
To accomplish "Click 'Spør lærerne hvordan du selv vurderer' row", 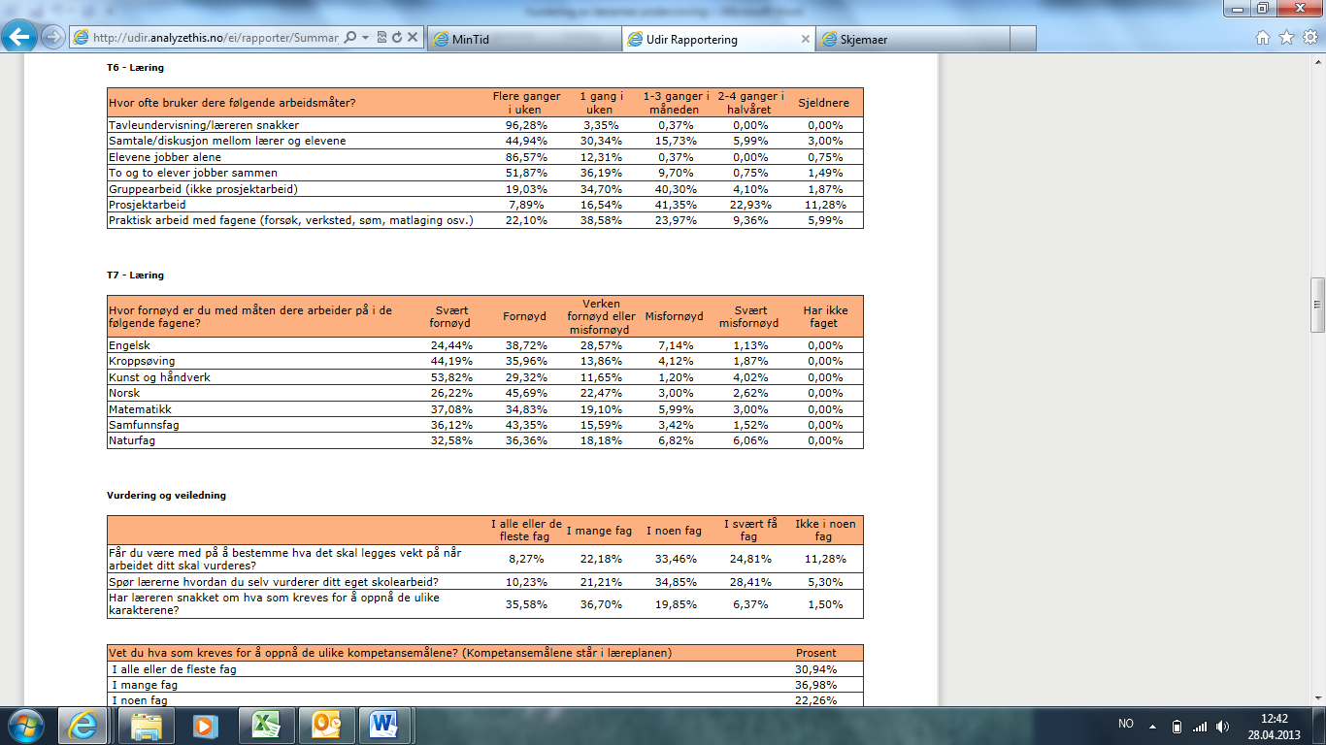I will click(x=484, y=582).
